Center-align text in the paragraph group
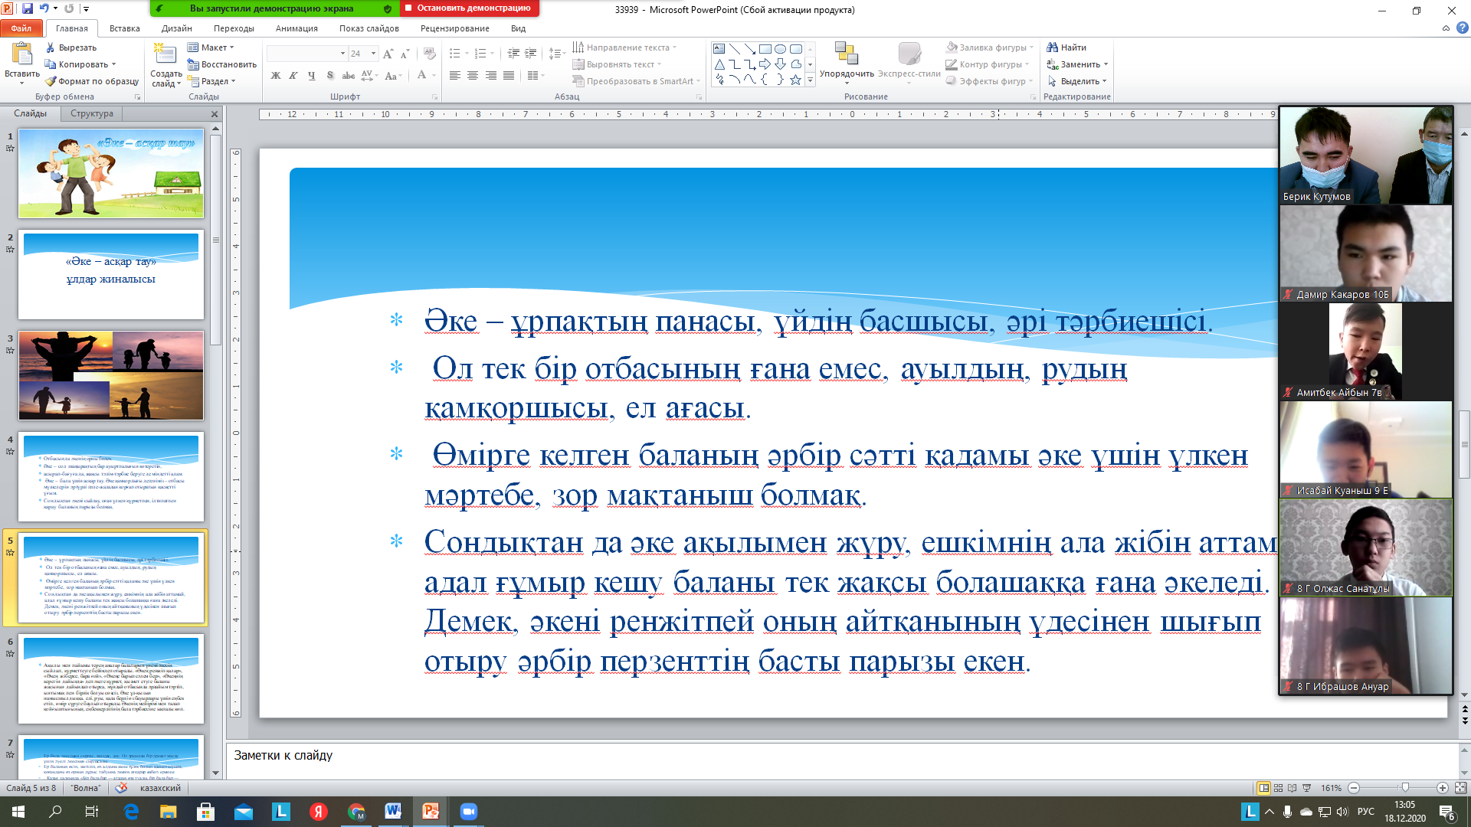Screen dimensions: 1471x827 click(473, 75)
